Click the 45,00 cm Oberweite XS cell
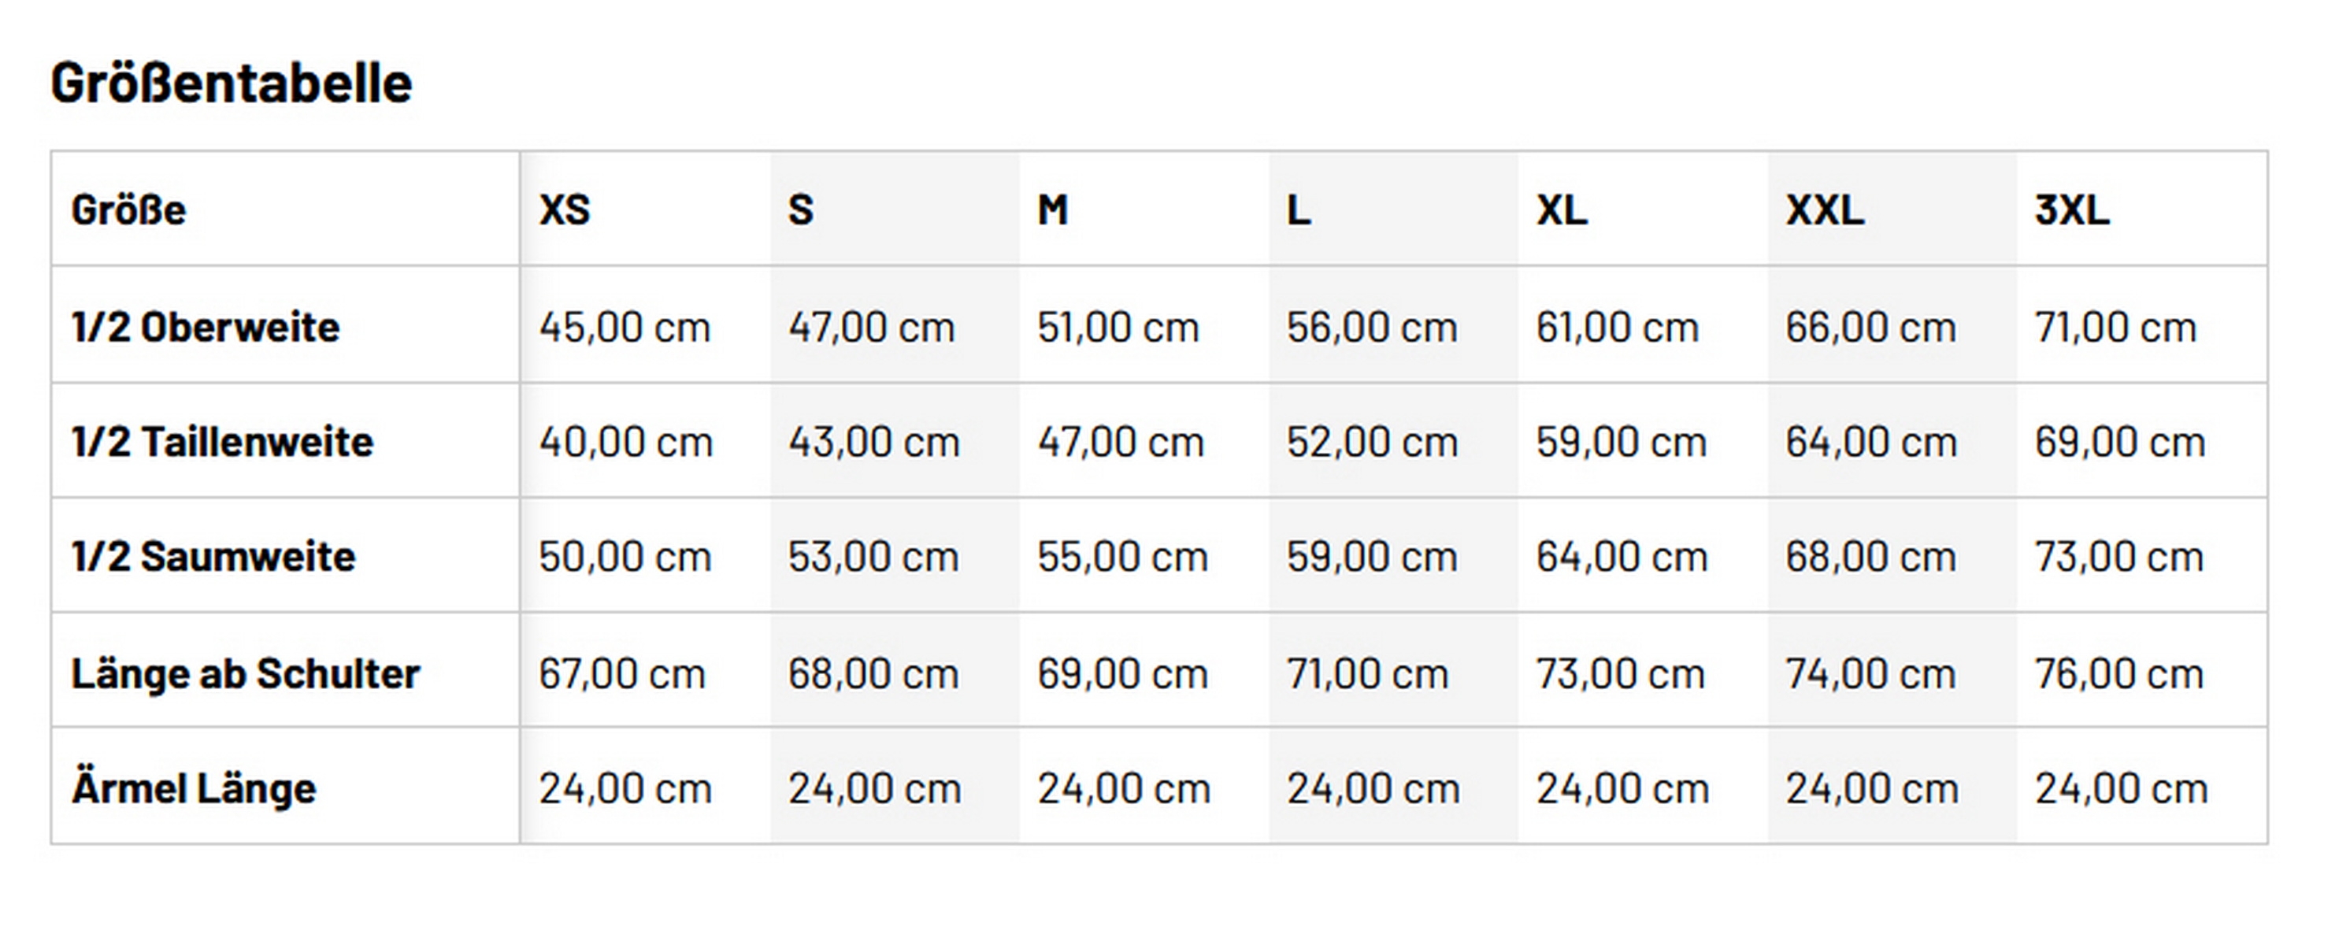This screenshot has height=945, width=2339. click(x=625, y=327)
